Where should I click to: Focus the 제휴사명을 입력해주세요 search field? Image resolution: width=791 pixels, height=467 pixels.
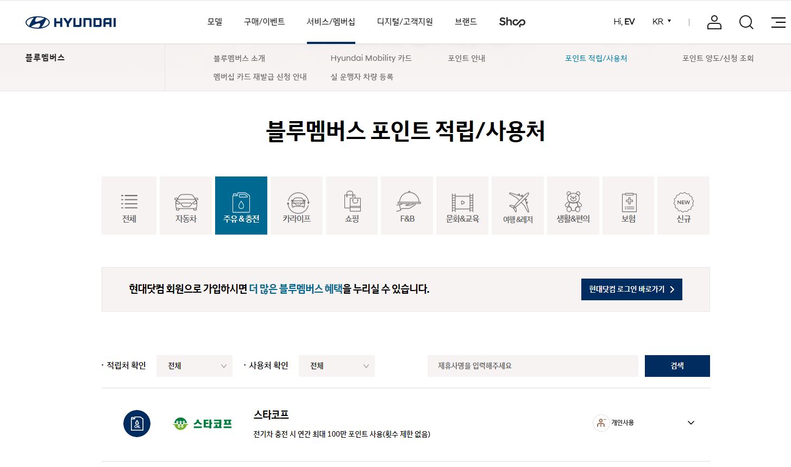pos(533,366)
